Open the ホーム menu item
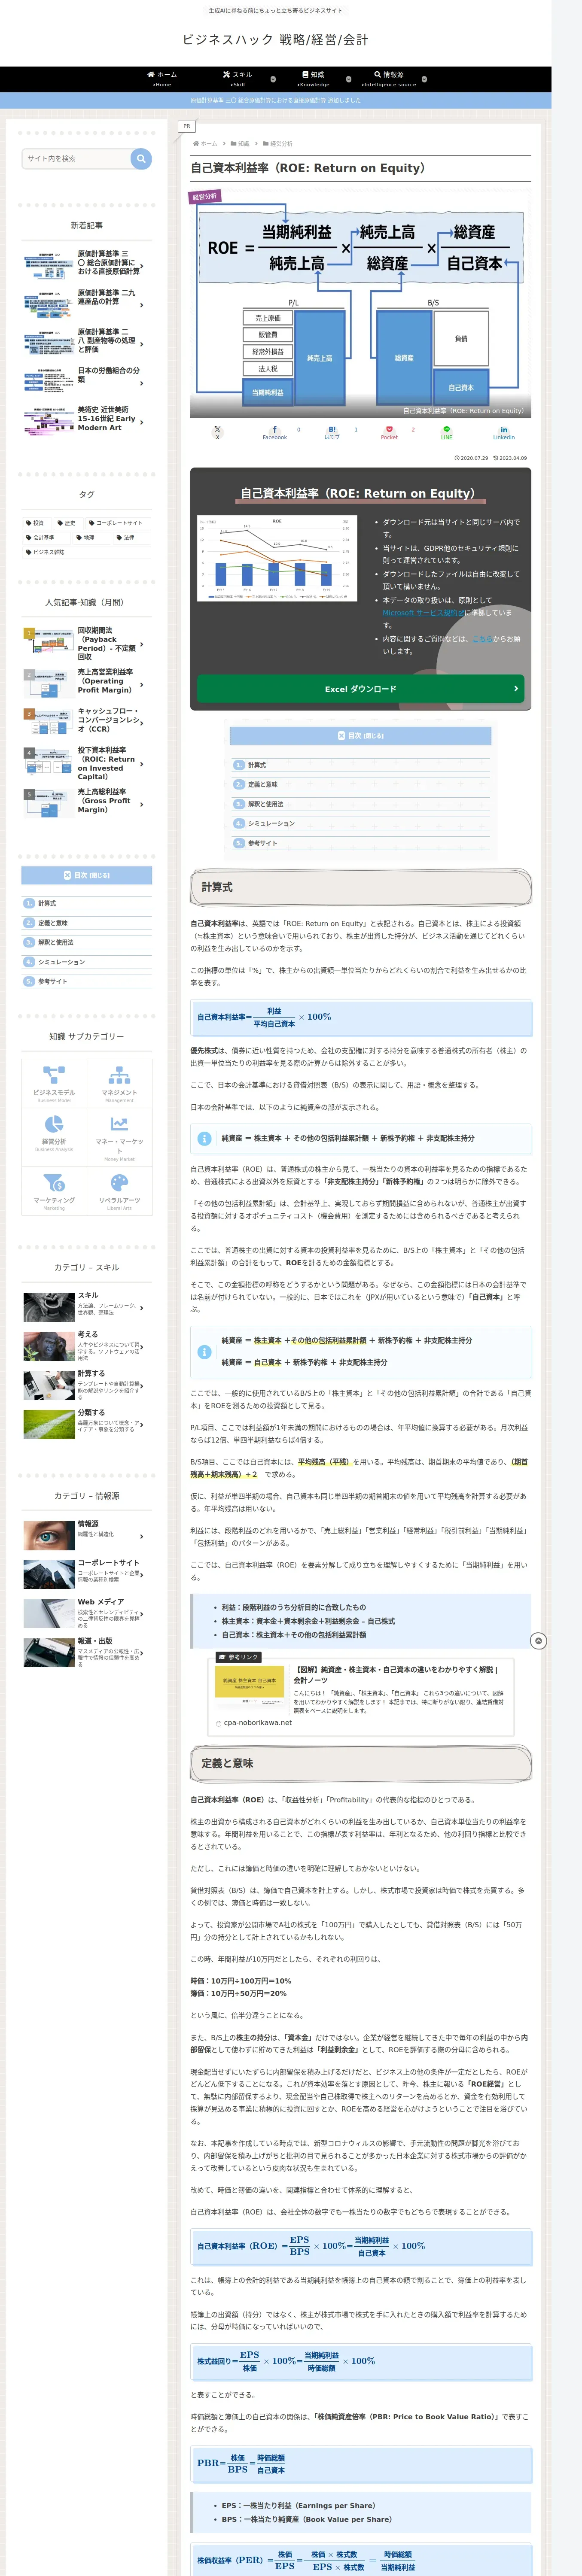 point(162,79)
